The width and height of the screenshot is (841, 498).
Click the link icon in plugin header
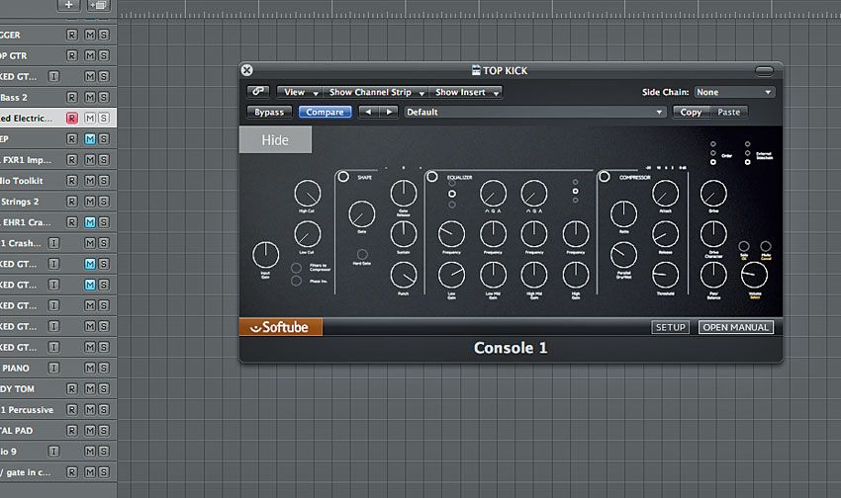[258, 92]
